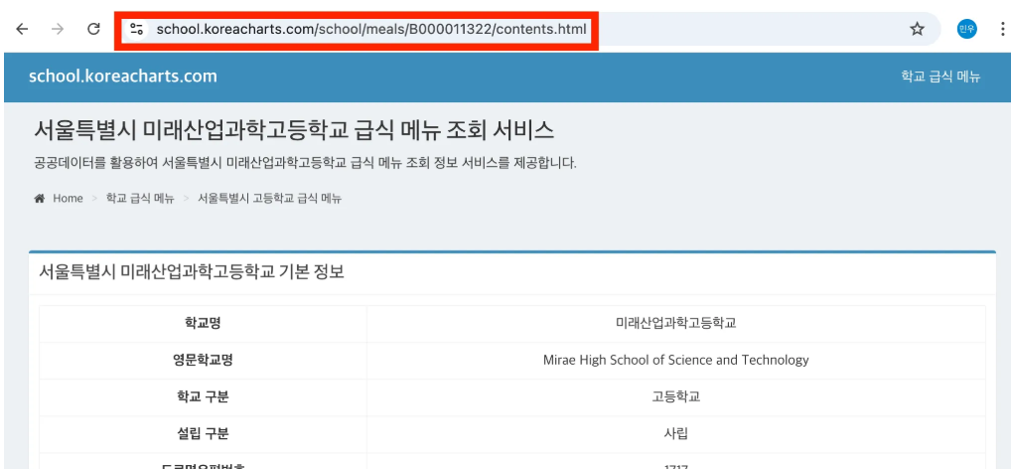This screenshot has width=1011, height=469.
Task: Click the 고등학교 school type value
Action: 675,396
